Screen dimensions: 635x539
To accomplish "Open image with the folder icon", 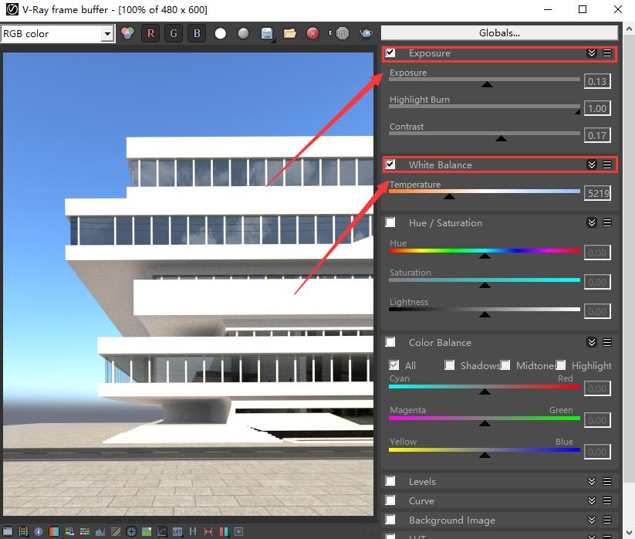I will tap(290, 33).
